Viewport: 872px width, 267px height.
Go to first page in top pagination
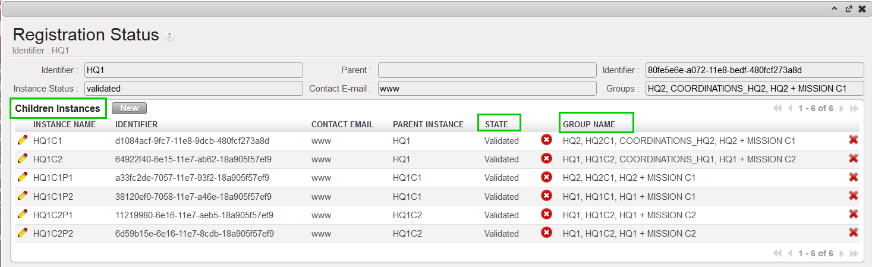[x=777, y=109]
